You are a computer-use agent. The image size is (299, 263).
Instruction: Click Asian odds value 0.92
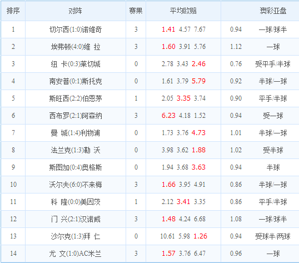[236, 81]
